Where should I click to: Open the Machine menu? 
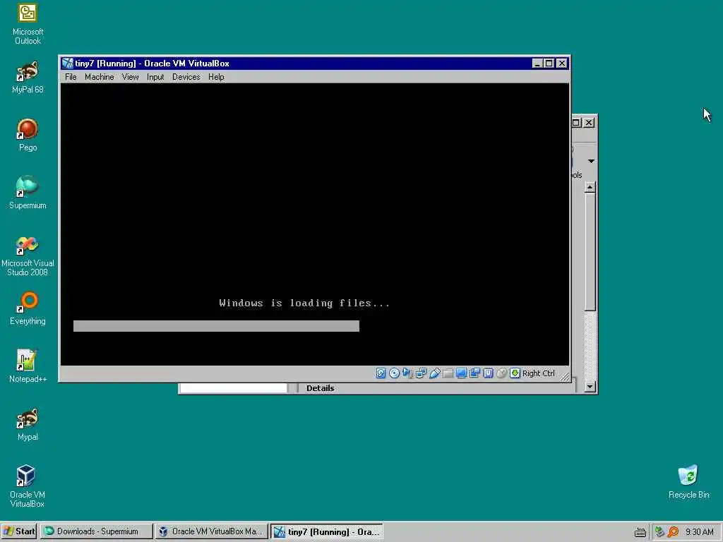click(x=99, y=77)
